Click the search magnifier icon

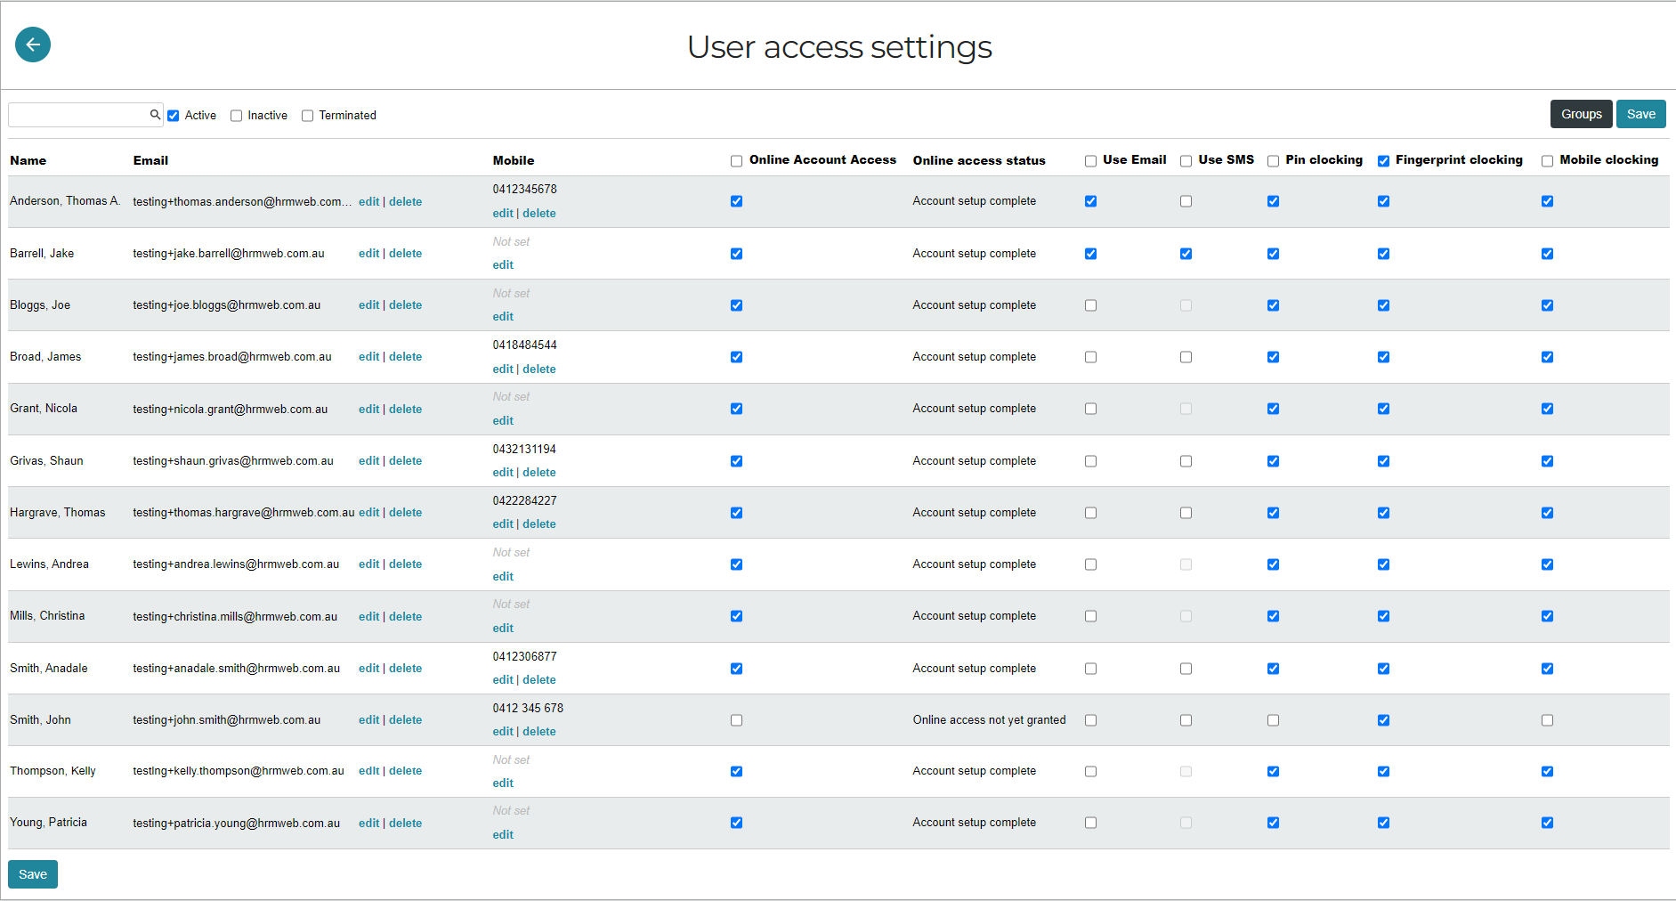pos(155,114)
